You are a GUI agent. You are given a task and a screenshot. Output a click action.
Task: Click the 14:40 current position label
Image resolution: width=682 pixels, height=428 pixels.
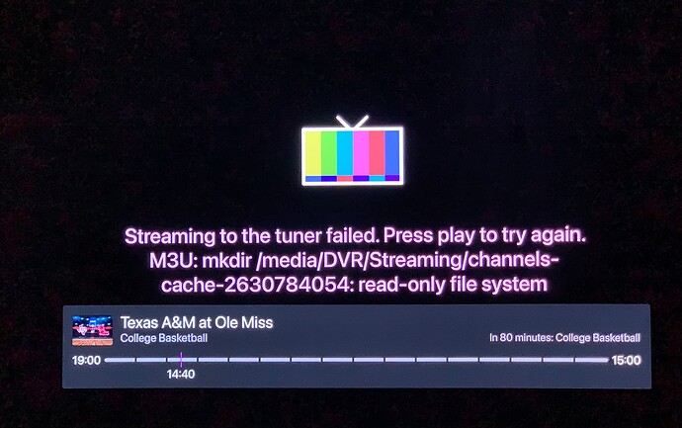coord(181,374)
